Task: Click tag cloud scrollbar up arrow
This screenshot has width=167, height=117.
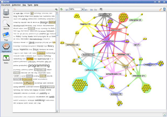Action: (57, 13)
